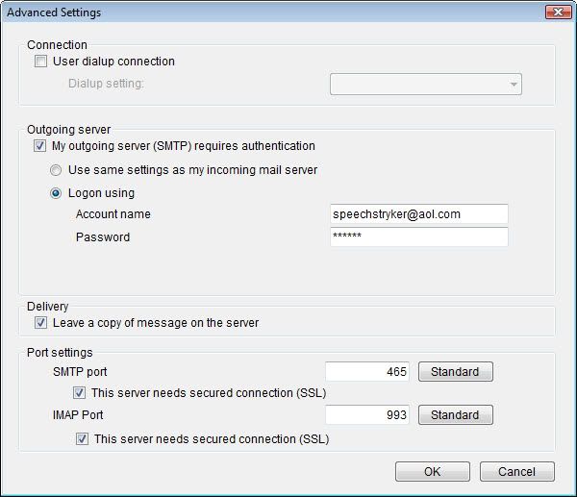Image resolution: width=577 pixels, height=497 pixels.
Task: Close the Advanced Settings dialog window
Action: [558, 12]
